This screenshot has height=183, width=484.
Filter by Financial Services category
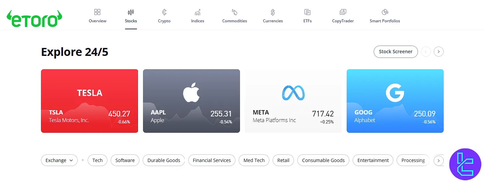click(212, 160)
